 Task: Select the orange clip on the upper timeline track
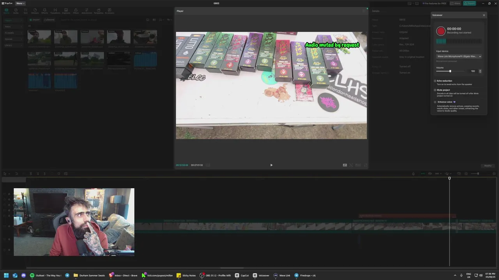[x=407, y=215]
